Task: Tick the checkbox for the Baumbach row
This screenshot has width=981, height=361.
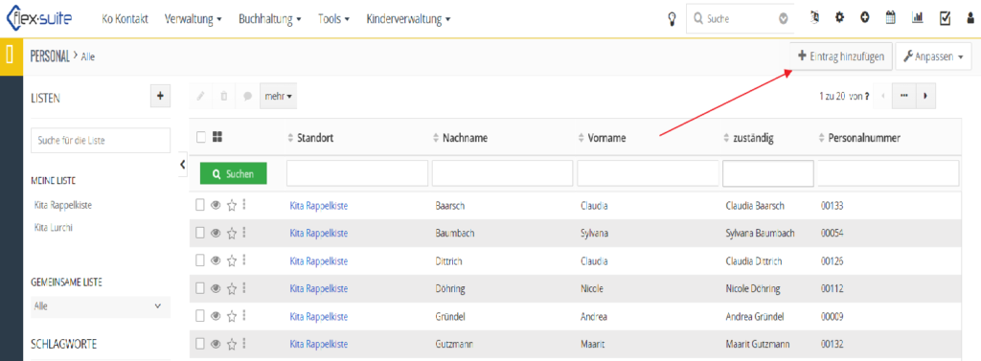Action: pyautogui.click(x=200, y=233)
